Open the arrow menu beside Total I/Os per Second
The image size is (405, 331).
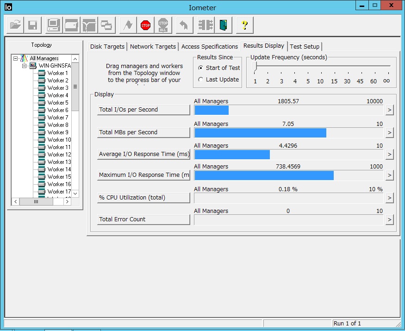389,110
